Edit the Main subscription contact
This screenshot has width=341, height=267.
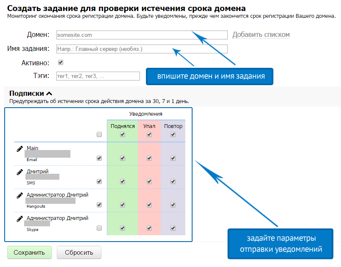click(x=19, y=148)
